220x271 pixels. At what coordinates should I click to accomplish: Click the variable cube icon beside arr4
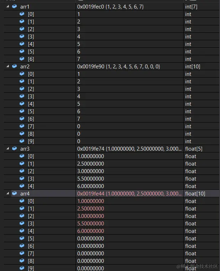(15, 193)
